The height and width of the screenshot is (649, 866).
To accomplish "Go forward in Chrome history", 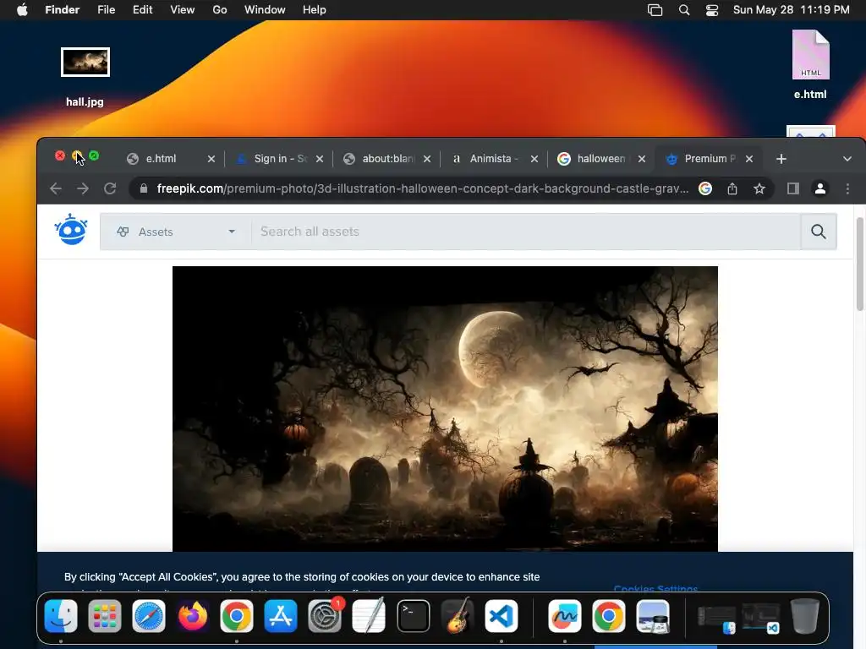I will 83,188.
